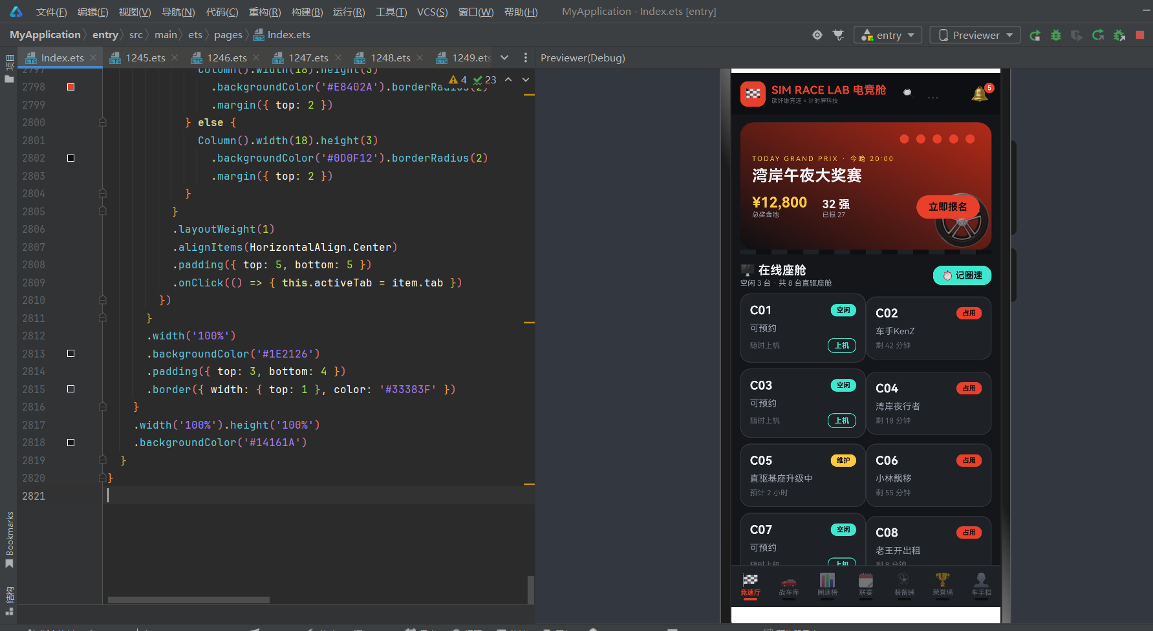This screenshot has height=631, width=1153.
Task: Tap the C05 维护 cockpit card
Action: [803, 475]
